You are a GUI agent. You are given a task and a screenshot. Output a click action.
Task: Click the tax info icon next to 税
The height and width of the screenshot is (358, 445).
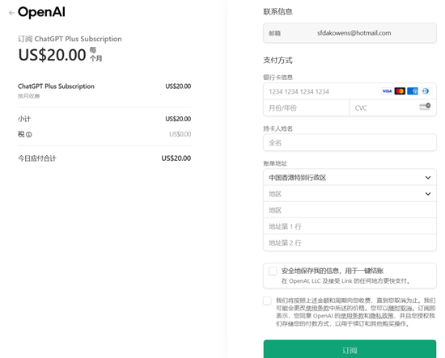tap(29, 135)
